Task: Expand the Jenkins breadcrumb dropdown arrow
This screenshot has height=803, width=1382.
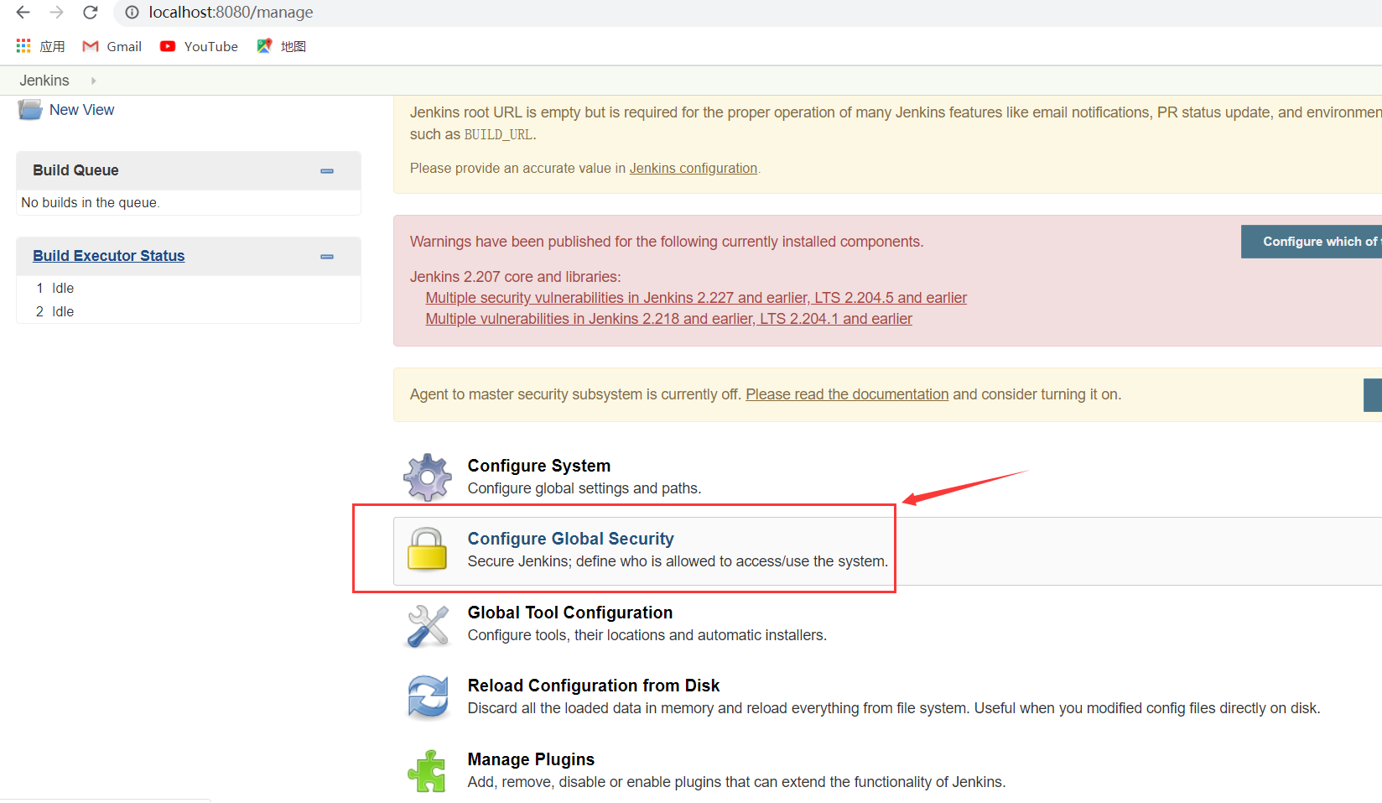Action: click(x=93, y=81)
